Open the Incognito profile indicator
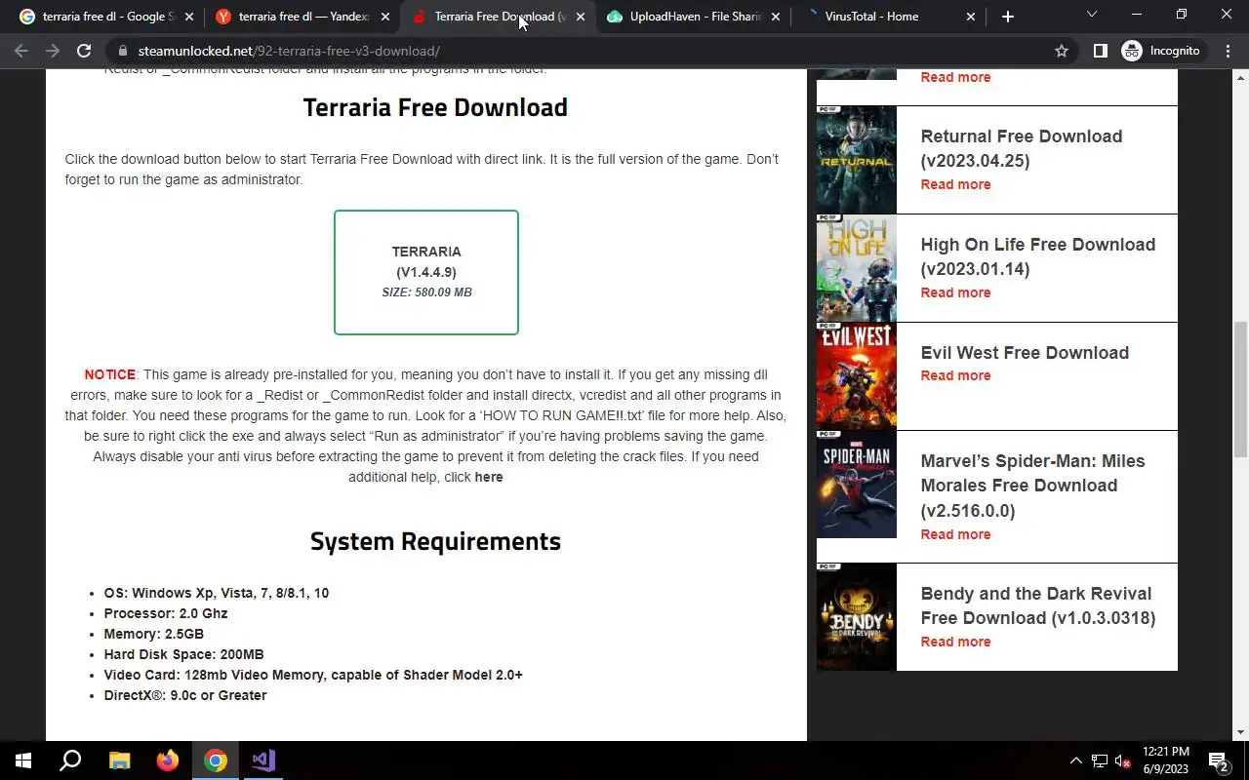The image size is (1249, 780). (1161, 51)
